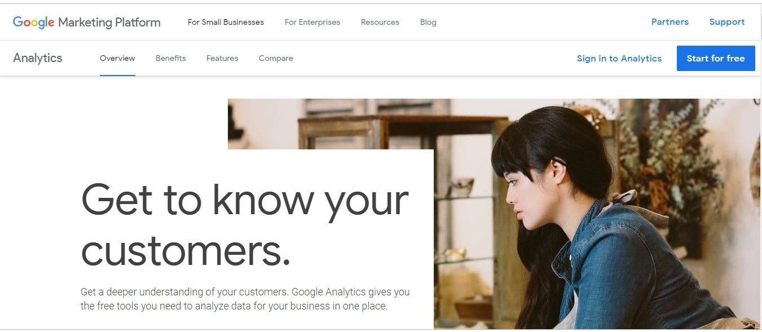Image resolution: width=762 pixels, height=332 pixels.
Task: Open the Resources menu
Action: click(380, 23)
